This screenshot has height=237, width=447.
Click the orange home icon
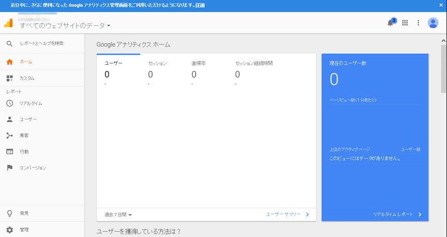[10, 62]
